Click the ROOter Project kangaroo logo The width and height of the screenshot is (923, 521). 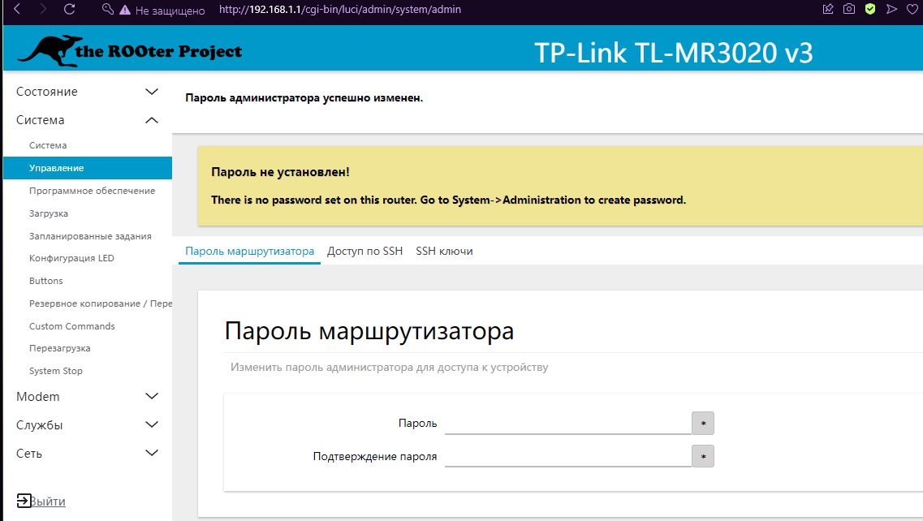130,50
